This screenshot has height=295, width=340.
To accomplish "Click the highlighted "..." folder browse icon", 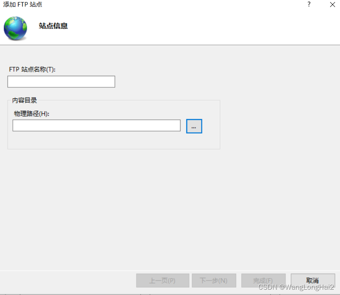I will (194, 126).
